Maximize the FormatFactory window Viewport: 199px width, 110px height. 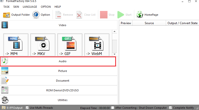[189, 1]
